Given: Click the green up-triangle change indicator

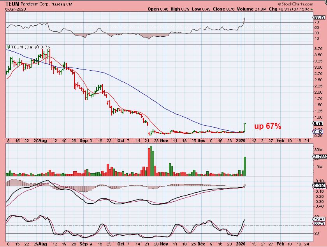Looking at the screenshot, I should [311, 9].
